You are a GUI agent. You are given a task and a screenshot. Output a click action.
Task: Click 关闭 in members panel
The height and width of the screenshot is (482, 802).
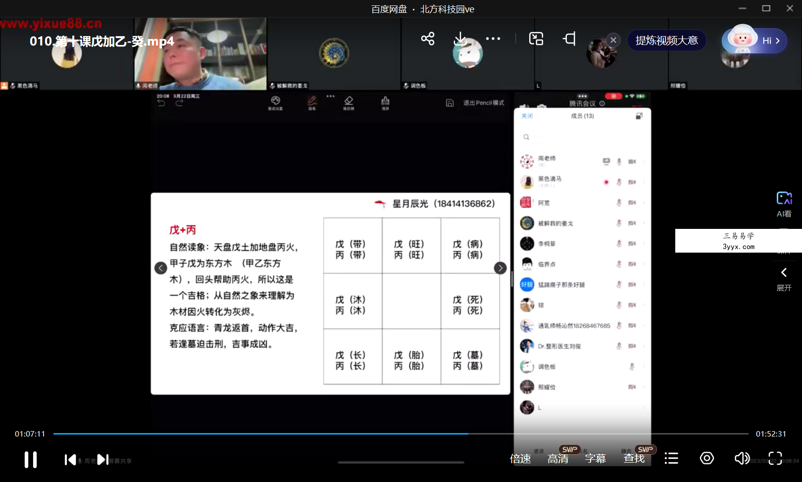click(x=527, y=116)
